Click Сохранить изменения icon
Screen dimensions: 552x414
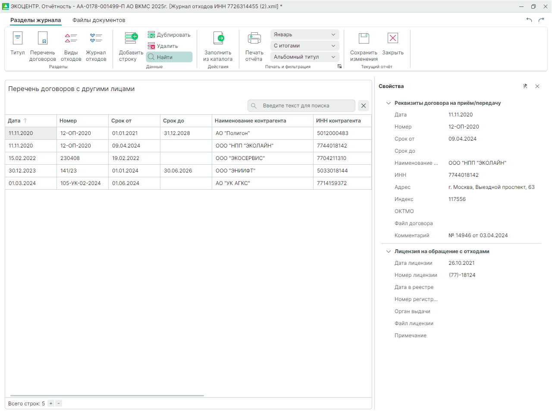(364, 39)
